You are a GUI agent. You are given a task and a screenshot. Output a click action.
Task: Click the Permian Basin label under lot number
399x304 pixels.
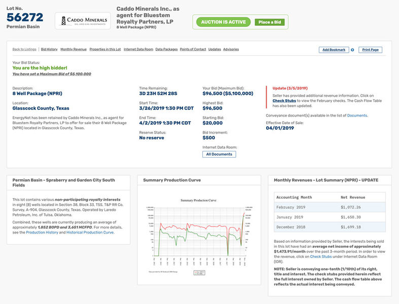23,27
